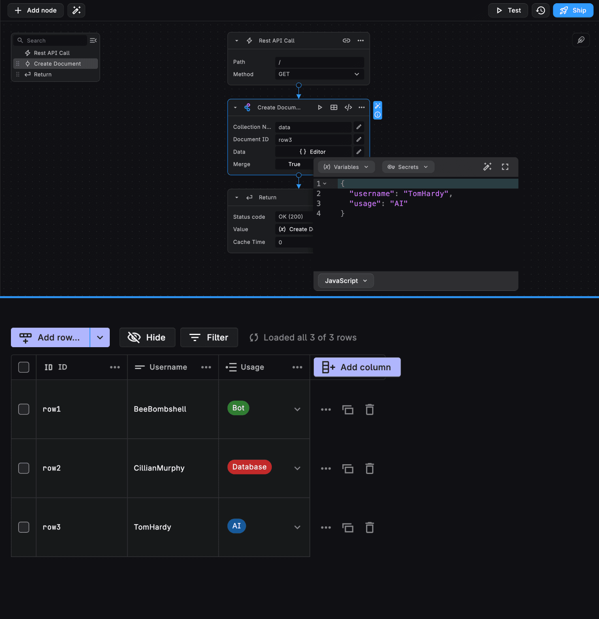Click the table view icon on Create Document node
This screenshot has height=619, width=599.
334,107
